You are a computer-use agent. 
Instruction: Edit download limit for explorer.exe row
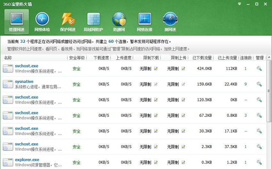pos(156,162)
